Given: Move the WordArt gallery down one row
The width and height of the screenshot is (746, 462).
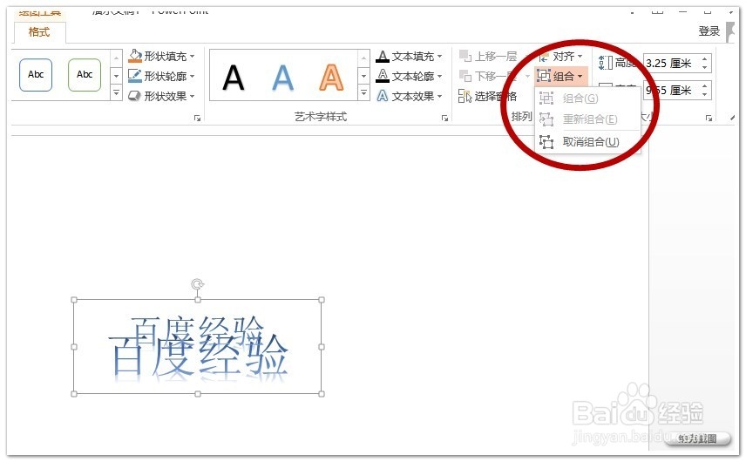Looking at the screenshot, I should (x=363, y=76).
